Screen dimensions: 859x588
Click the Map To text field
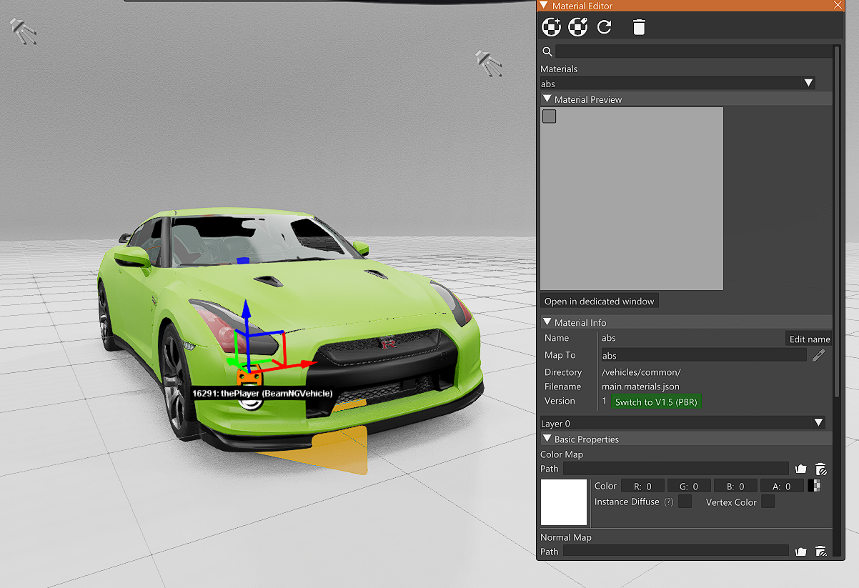(704, 355)
